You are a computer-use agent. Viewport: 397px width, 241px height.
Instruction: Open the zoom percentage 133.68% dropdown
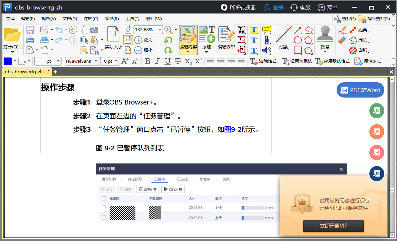coord(160,30)
